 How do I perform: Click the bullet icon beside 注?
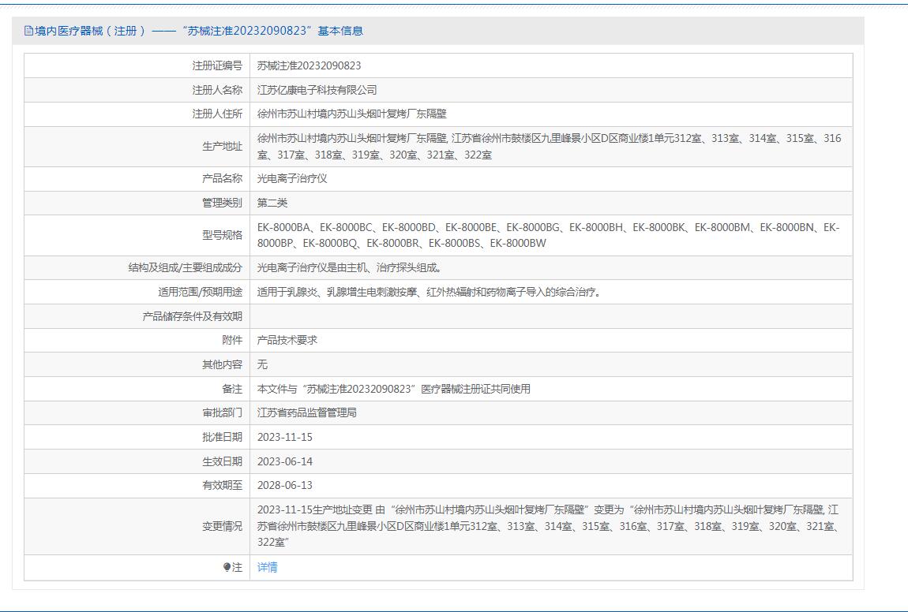click(x=227, y=567)
